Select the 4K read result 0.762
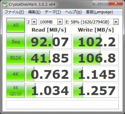This screenshot has width=125, height=114. pos(49,74)
